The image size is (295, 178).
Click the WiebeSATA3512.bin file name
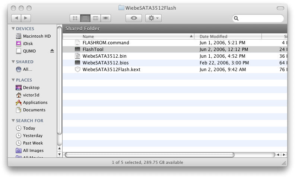tap(104, 56)
